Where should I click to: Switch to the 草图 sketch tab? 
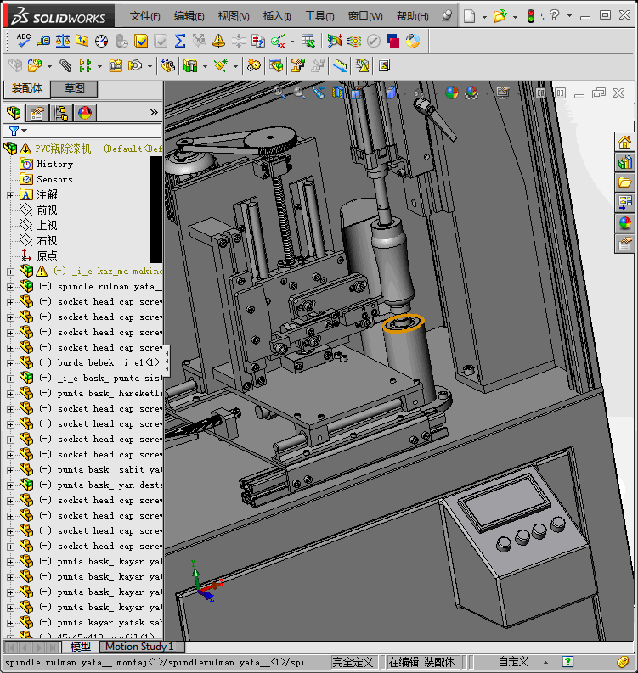(x=74, y=88)
